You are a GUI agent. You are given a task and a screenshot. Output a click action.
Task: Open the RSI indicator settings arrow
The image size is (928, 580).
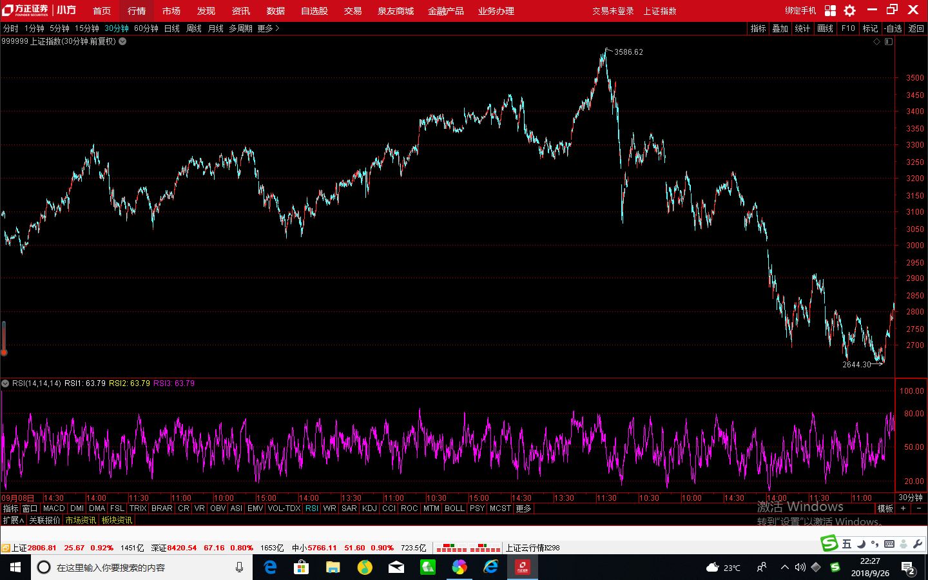click(x=5, y=383)
